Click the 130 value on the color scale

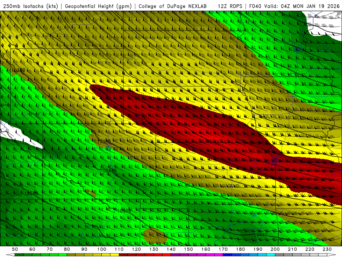click(x=154, y=249)
